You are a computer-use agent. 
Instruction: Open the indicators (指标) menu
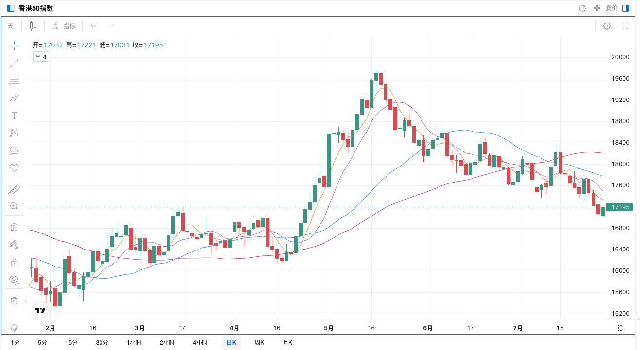pyautogui.click(x=65, y=26)
